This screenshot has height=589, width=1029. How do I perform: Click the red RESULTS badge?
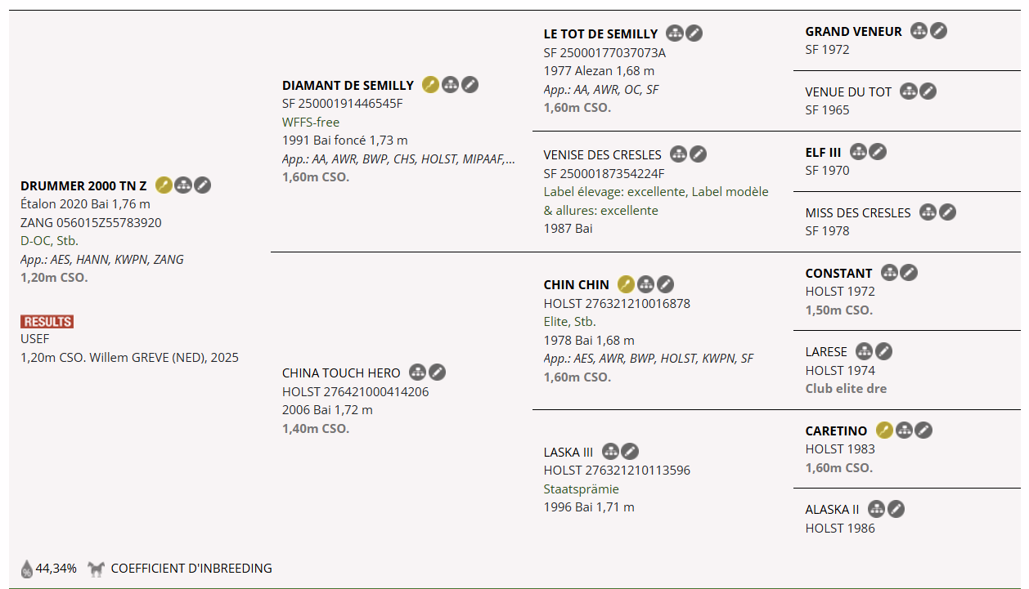tap(47, 322)
